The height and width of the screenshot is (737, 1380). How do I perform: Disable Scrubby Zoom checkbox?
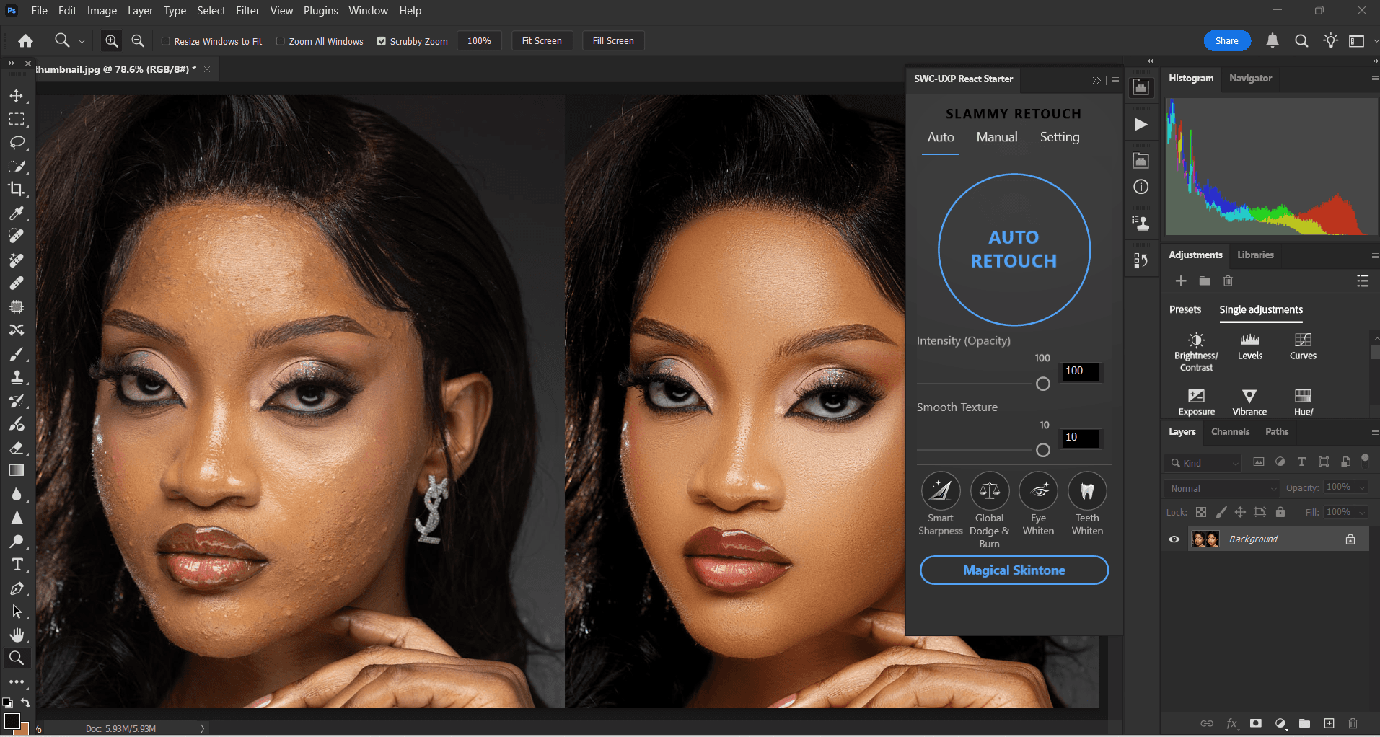[x=382, y=41]
